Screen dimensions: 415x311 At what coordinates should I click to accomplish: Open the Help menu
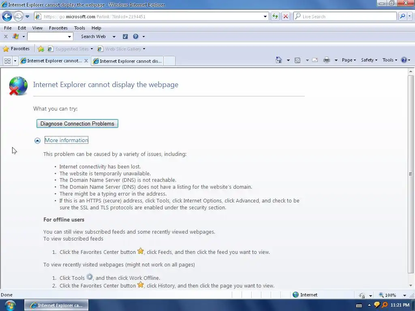[96, 28]
